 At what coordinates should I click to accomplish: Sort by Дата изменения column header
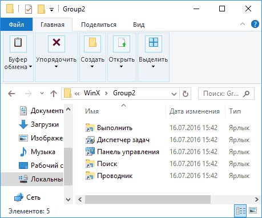[195, 111]
